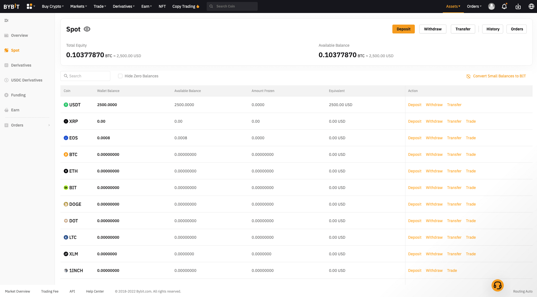
Task: Click the Earn piggy icon in sidebar
Action: point(6,110)
